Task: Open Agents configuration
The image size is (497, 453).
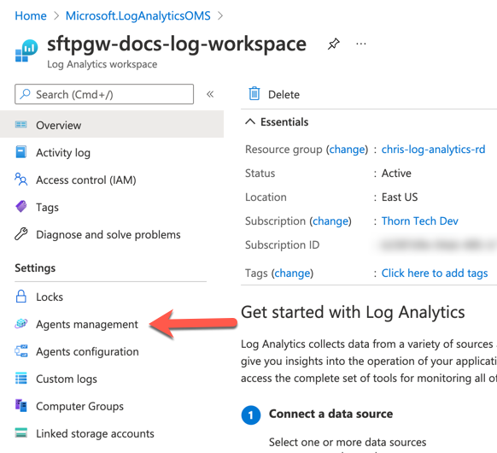Action: pos(87,352)
